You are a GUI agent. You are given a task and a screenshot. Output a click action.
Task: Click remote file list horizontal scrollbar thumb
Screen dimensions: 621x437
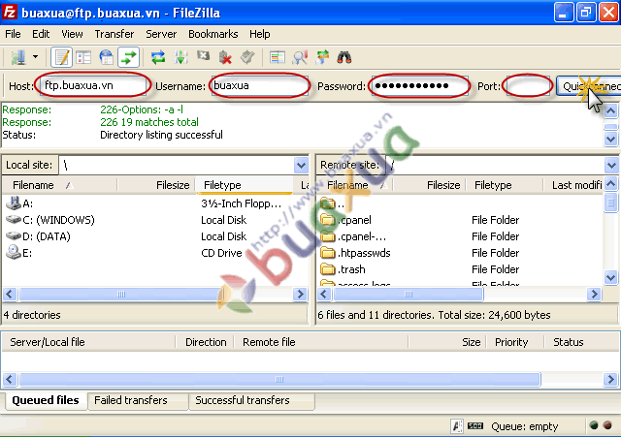click(409, 295)
